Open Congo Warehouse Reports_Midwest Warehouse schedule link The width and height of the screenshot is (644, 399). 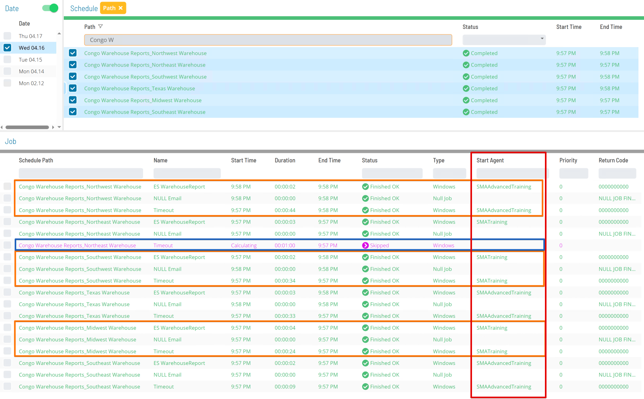pos(143,100)
